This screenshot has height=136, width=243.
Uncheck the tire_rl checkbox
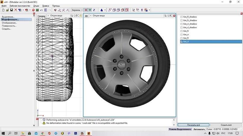pyautogui.click(x=182, y=42)
